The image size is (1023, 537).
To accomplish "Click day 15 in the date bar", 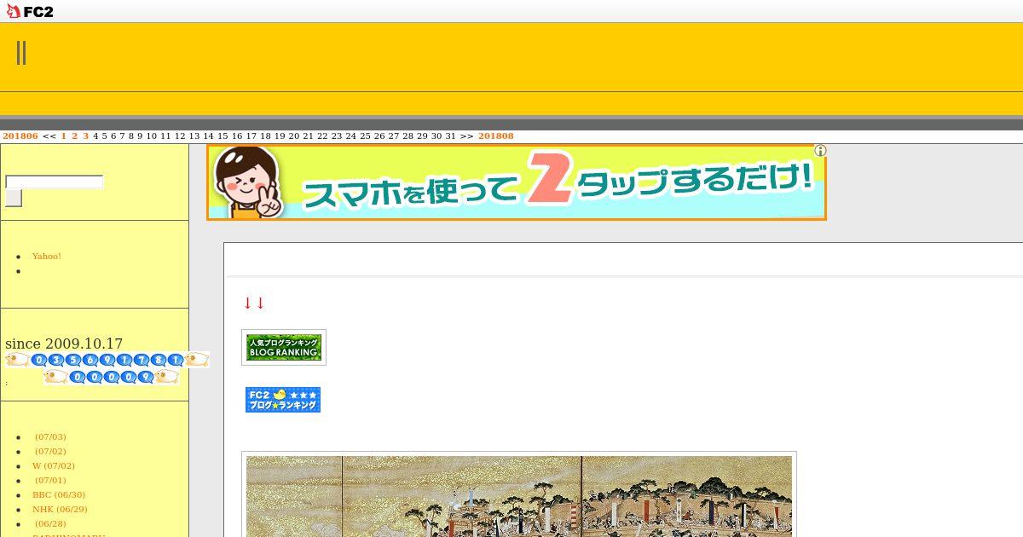I will pos(223,136).
